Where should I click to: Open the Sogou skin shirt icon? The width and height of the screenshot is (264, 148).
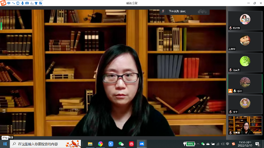click(36, 3)
